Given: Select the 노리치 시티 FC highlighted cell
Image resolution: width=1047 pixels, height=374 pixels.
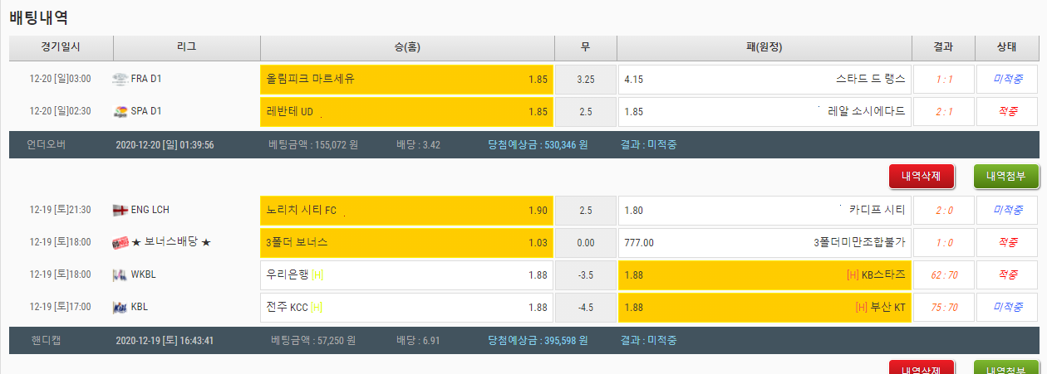Looking at the screenshot, I should [406, 211].
